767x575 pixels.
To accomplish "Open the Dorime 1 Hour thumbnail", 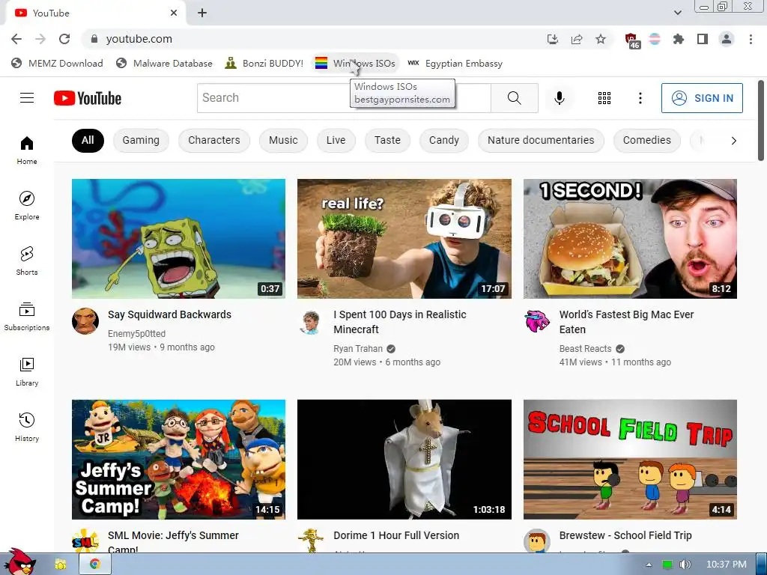I will point(404,460).
